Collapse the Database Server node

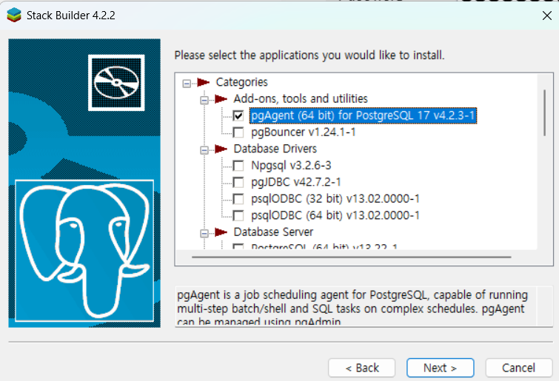pyautogui.click(x=204, y=233)
